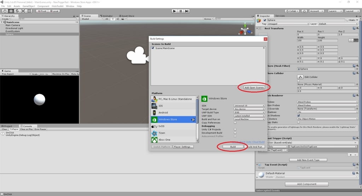362x196 pixels.
Task: Enable Unity C# Projects checkbox
Action: coord(235,129)
